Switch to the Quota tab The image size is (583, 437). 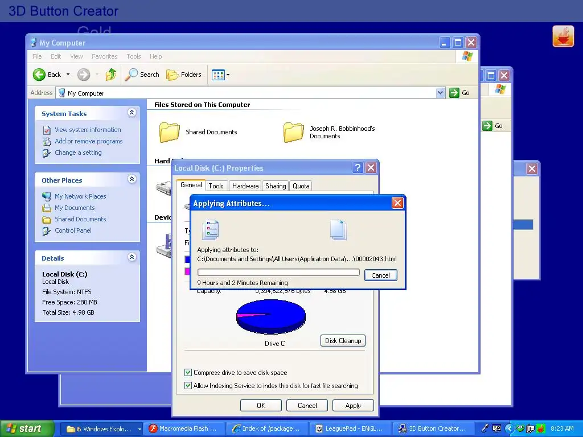click(301, 186)
